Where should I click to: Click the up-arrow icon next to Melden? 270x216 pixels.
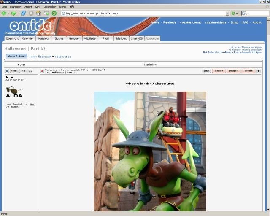click(259, 71)
